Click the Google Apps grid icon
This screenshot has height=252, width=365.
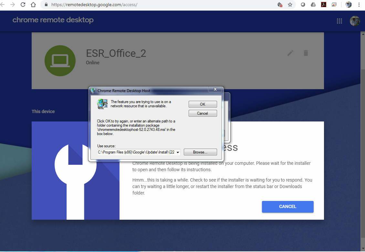tap(339, 21)
